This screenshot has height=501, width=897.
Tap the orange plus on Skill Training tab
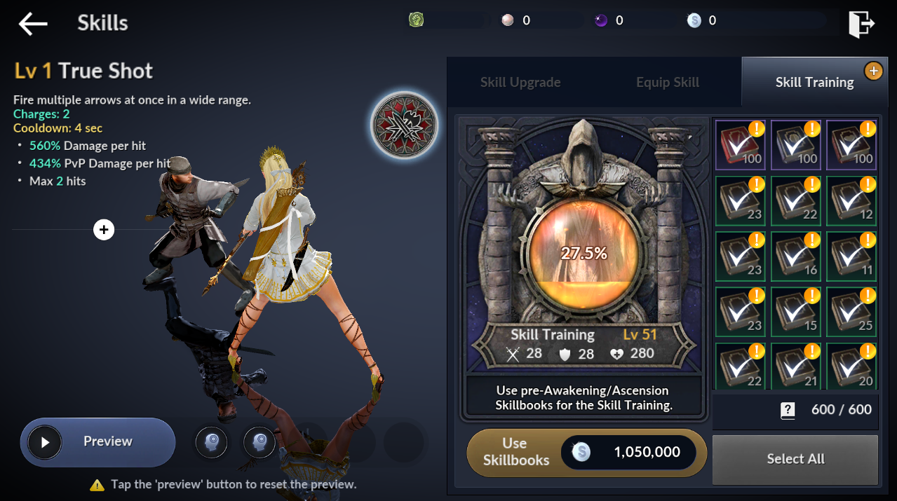(873, 70)
